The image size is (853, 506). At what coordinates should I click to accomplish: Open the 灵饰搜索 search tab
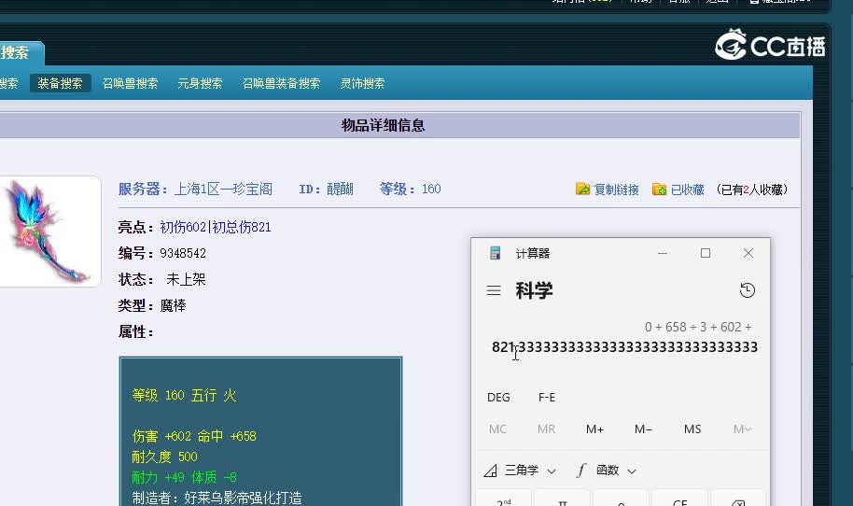click(x=362, y=83)
